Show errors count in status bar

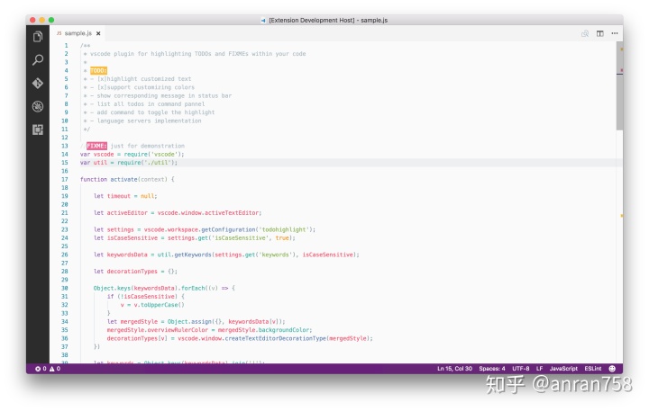[41, 369]
